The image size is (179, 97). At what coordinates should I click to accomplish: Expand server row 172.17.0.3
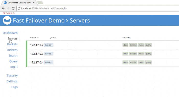[102, 54]
